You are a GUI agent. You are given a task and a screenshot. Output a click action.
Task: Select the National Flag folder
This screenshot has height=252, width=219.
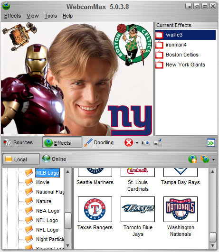[x=50, y=192]
